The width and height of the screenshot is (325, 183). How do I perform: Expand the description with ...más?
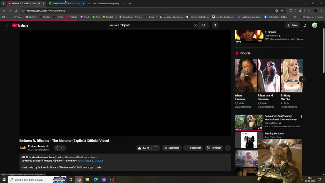pos(98,167)
